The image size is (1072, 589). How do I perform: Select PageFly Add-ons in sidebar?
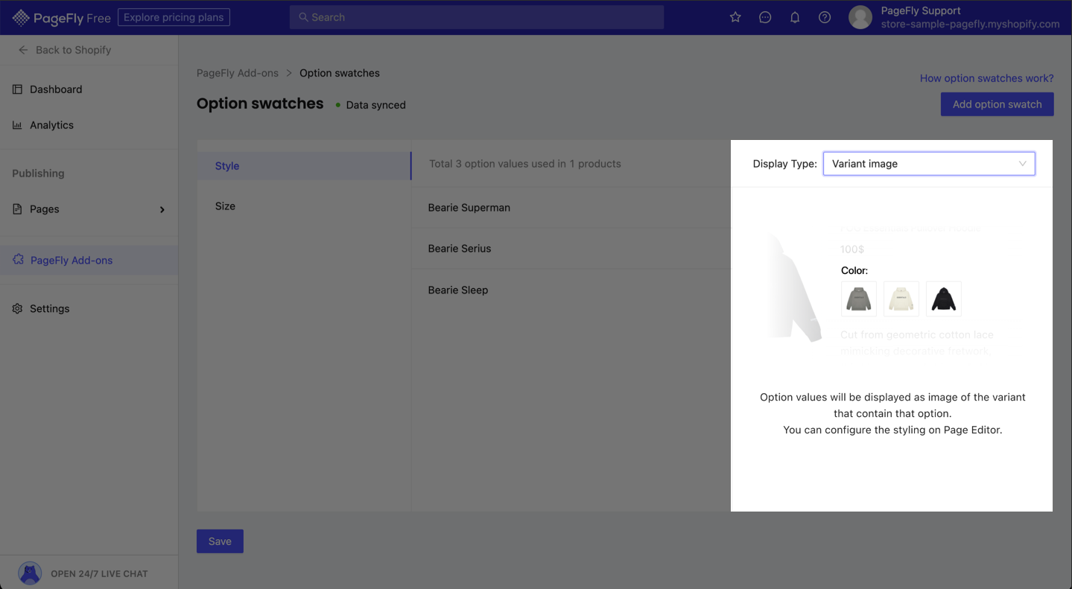click(89, 260)
